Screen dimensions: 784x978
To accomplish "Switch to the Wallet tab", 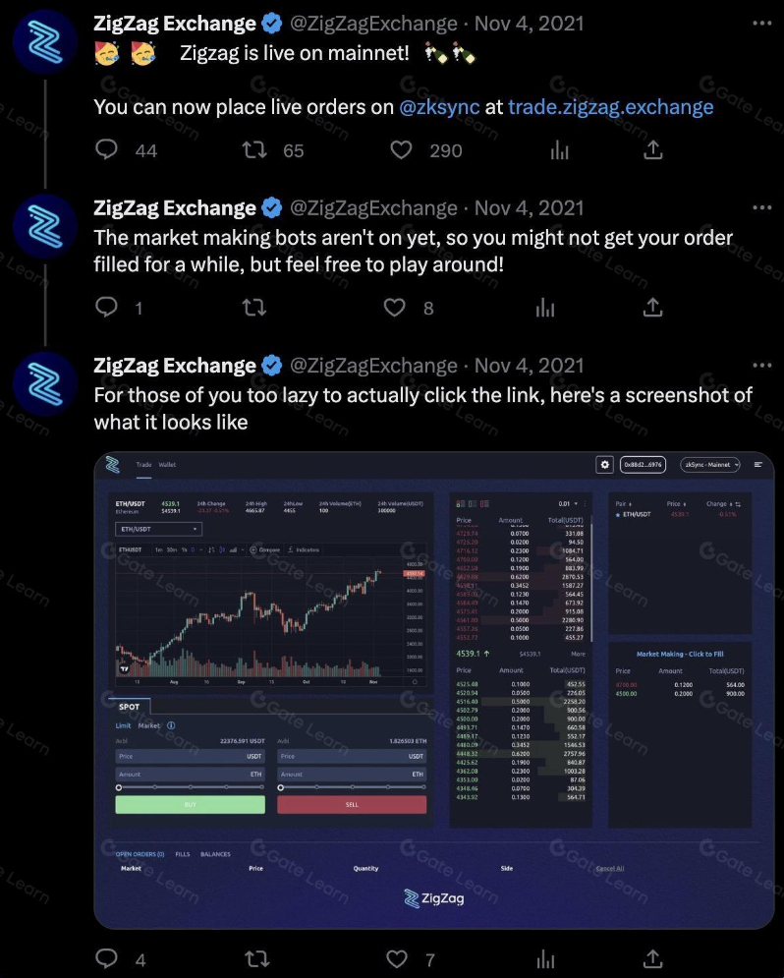I will [167, 465].
